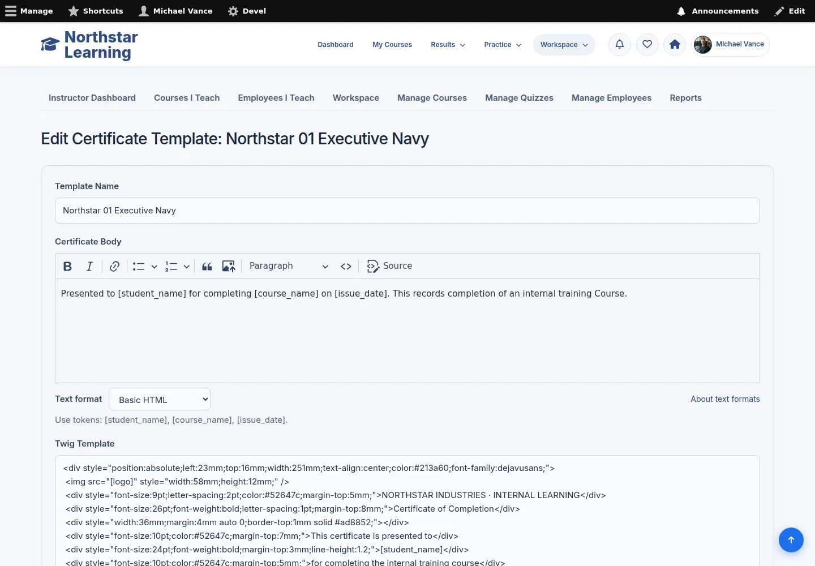The width and height of the screenshot is (815, 566).
Task: Click into the Twig Template code area
Action: coord(407,511)
